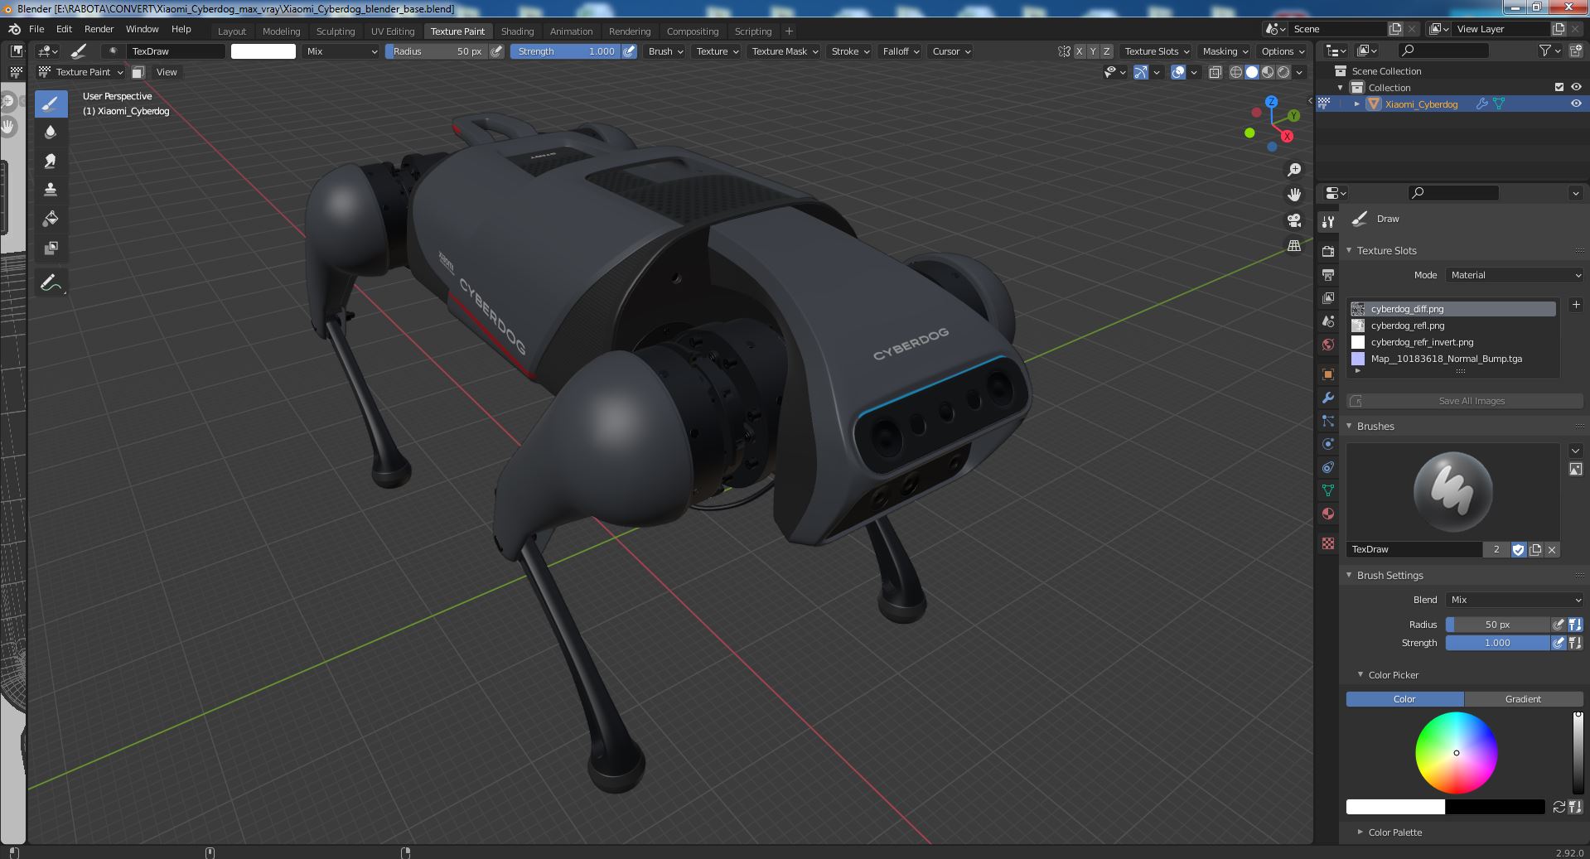Toggle show gizmo button in header
This screenshot has width=1590, height=859.
(x=1141, y=72)
